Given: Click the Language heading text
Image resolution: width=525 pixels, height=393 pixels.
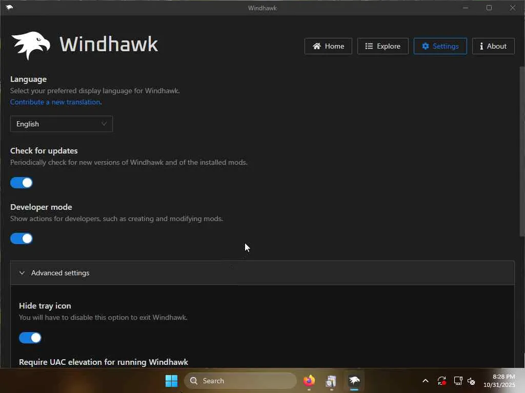Looking at the screenshot, I should pyautogui.click(x=29, y=79).
